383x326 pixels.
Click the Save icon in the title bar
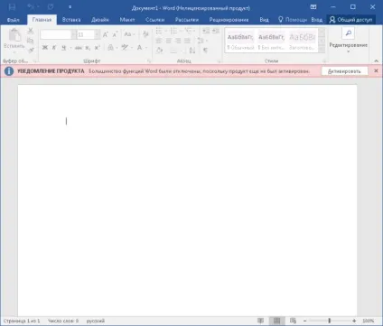12,7
